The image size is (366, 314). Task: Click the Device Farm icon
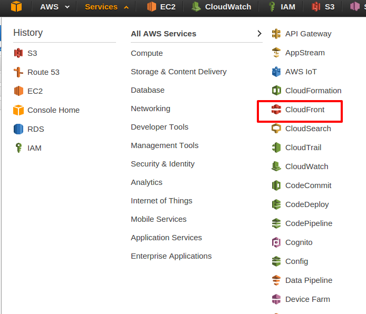coord(276,299)
